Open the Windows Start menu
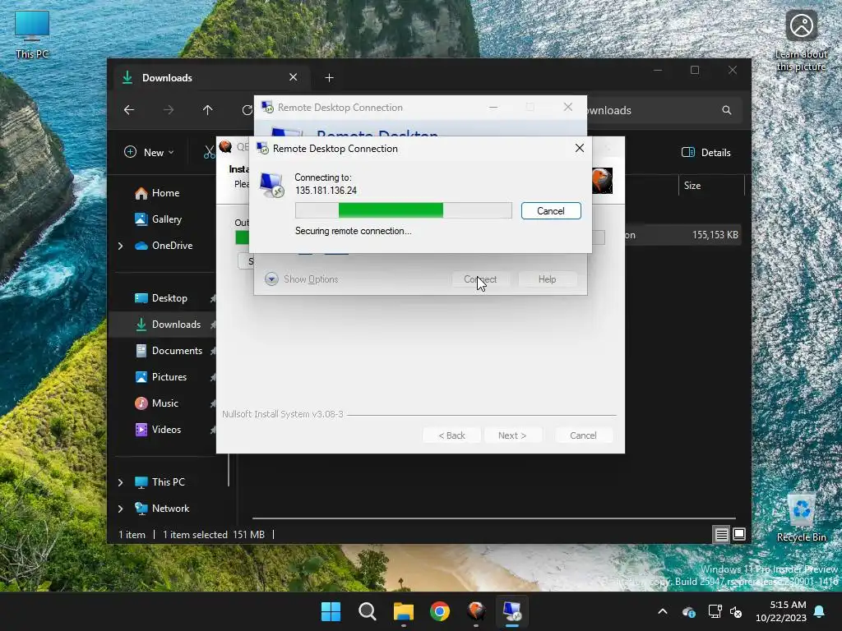The width and height of the screenshot is (842, 631). (x=331, y=611)
